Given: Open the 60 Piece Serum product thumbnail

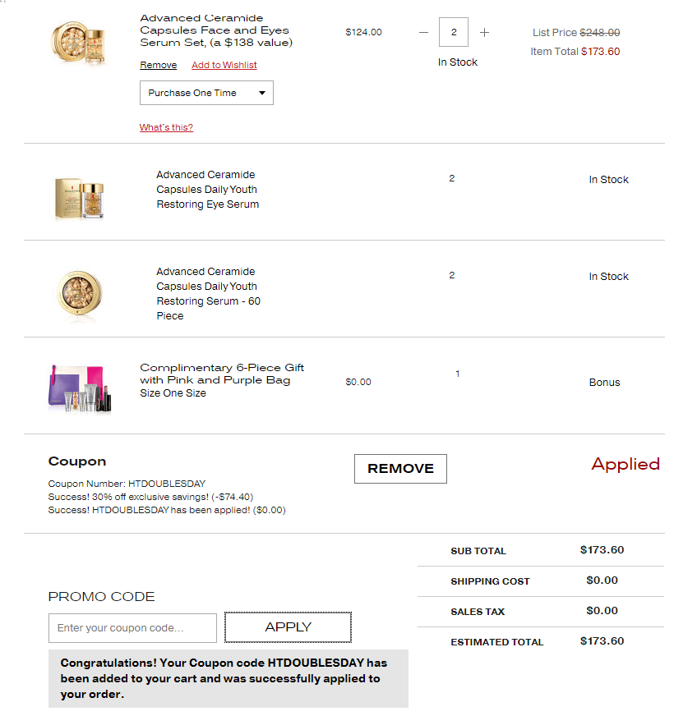Looking at the screenshot, I should pos(80,294).
